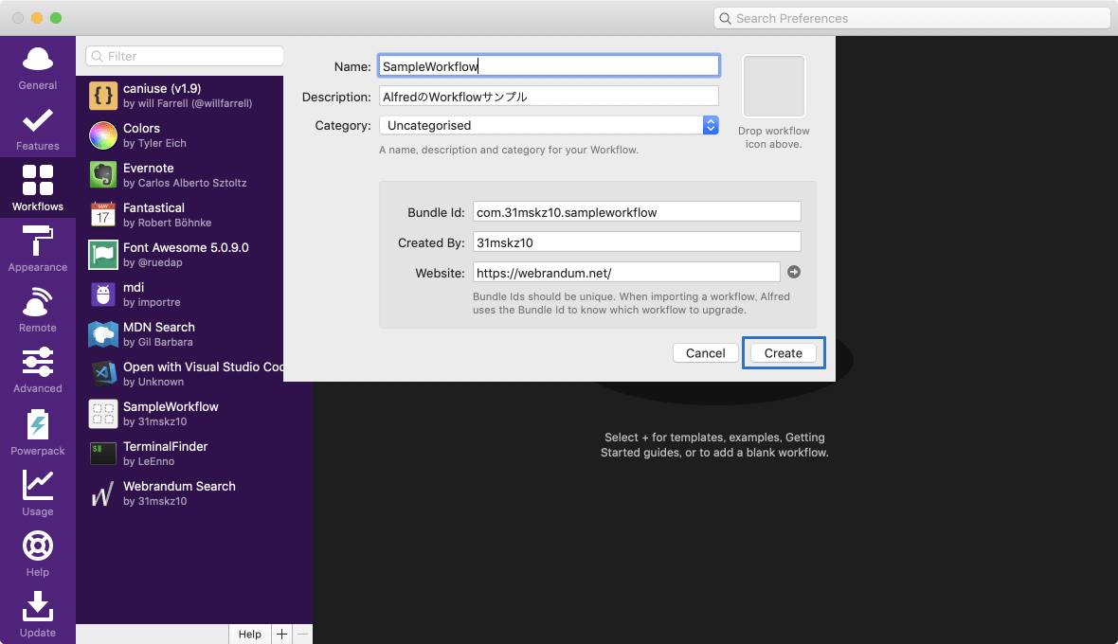1118x644 pixels.
Task: Select the Workflows tab in the sidebar
Action: pos(37,188)
